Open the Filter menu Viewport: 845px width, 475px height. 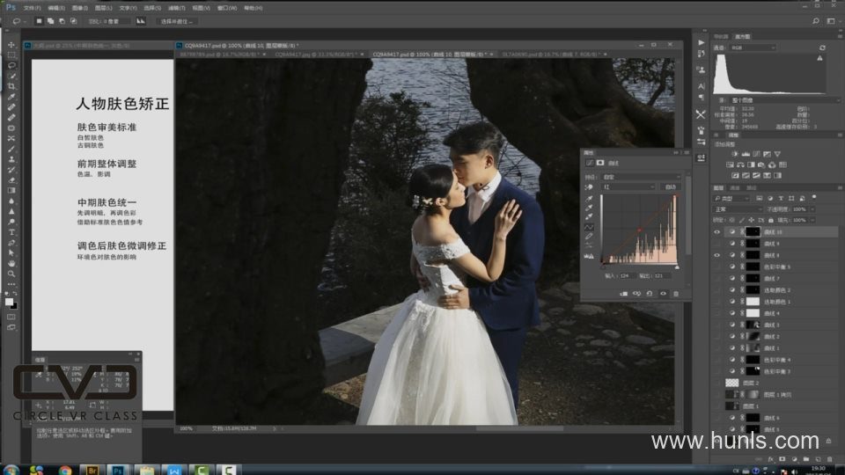click(x=177, y=8)
